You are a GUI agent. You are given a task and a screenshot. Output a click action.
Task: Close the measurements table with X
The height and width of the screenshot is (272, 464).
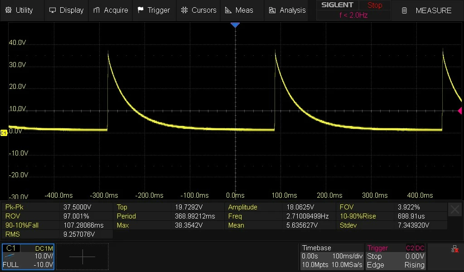click(x=454, y=209)
